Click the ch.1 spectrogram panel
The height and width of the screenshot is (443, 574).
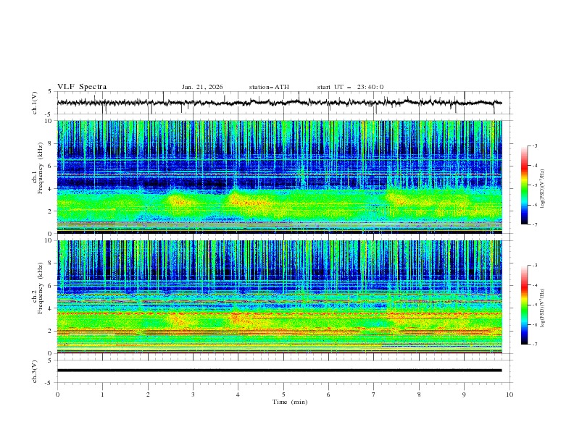click(x=279, y=177)
